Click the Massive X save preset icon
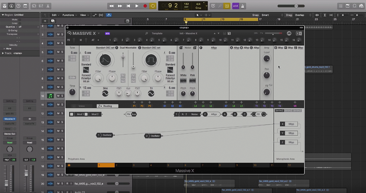 coord(229,34)
